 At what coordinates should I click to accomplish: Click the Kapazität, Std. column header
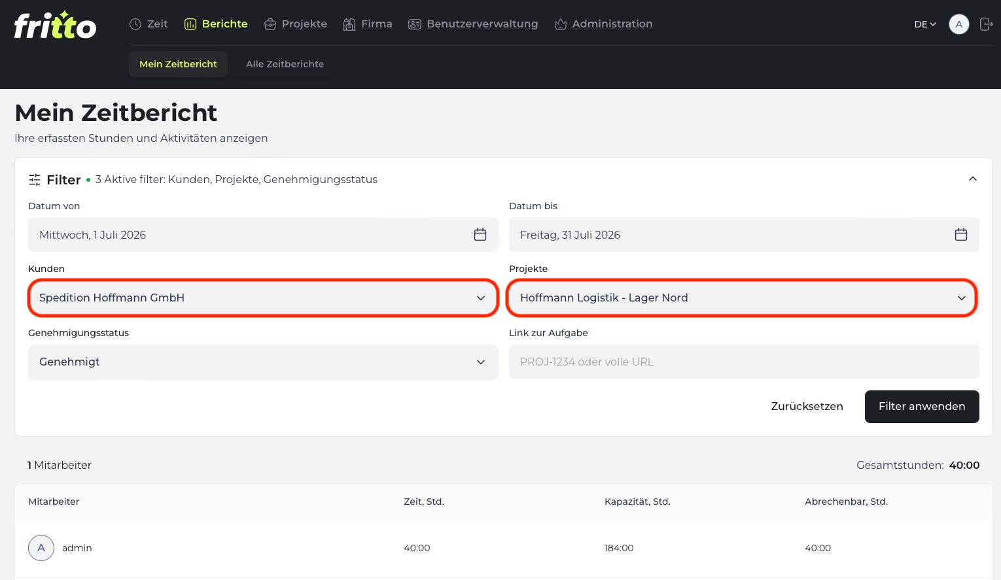637,502
